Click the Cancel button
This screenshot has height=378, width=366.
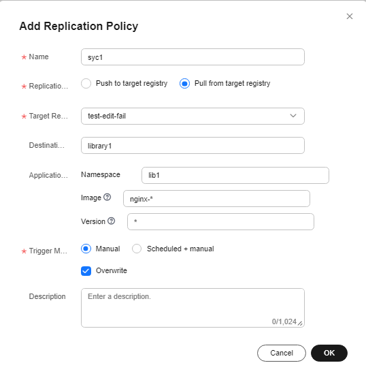pyautogui.click(x=282, y=353)
